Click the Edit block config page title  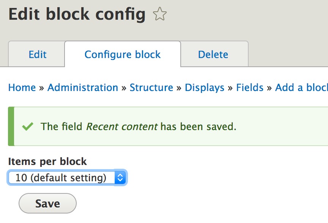77,15
